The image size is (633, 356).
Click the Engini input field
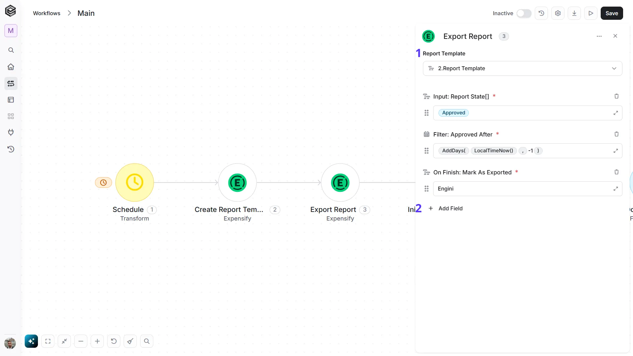(x=527, y=189)
